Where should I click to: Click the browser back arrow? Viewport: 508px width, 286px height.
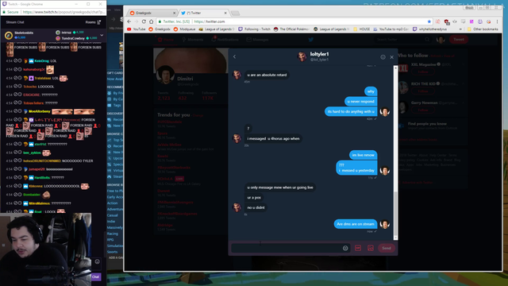(x=129, y=21)
